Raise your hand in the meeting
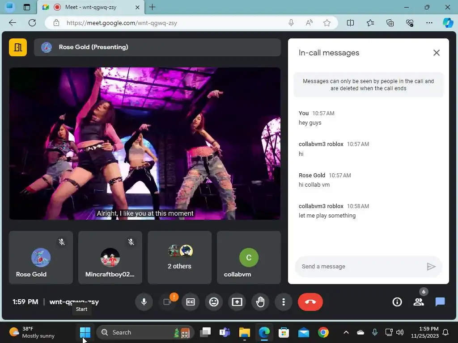 [x=260, y=302]
